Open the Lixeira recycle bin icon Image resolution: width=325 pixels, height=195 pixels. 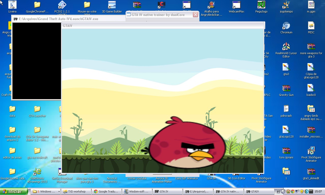click(12, 5)
